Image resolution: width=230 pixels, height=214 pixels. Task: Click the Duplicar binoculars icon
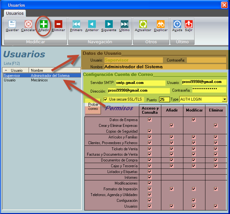pos(161,24)
